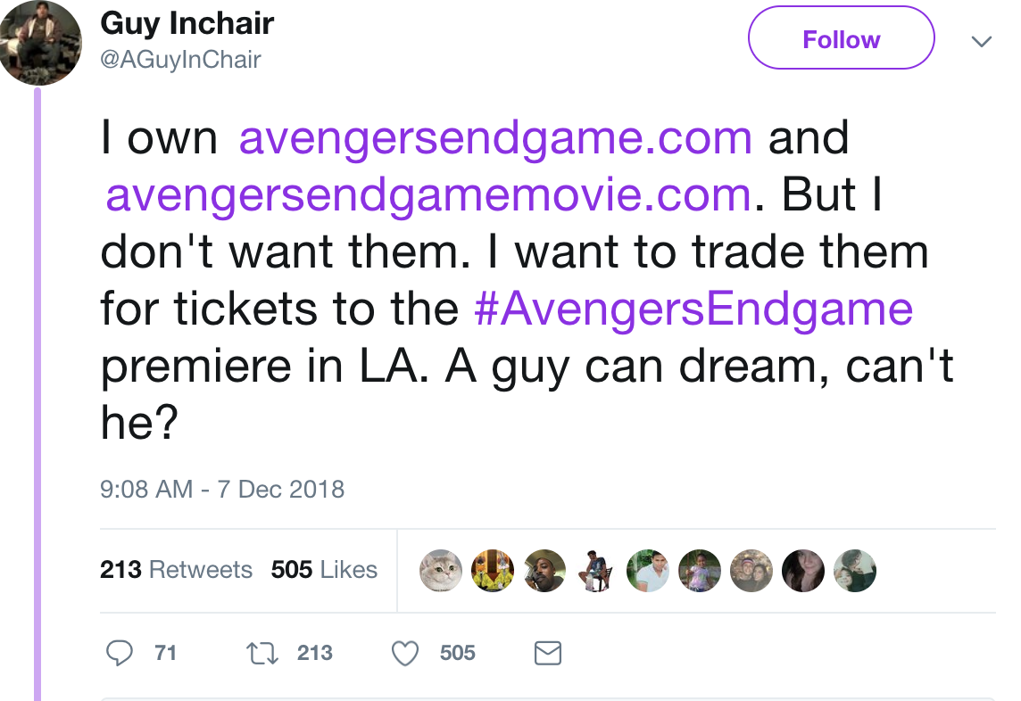Open the avengersendgame.com link
Viewport: 1021px width, 701px height.
click(x=495, y=137)
